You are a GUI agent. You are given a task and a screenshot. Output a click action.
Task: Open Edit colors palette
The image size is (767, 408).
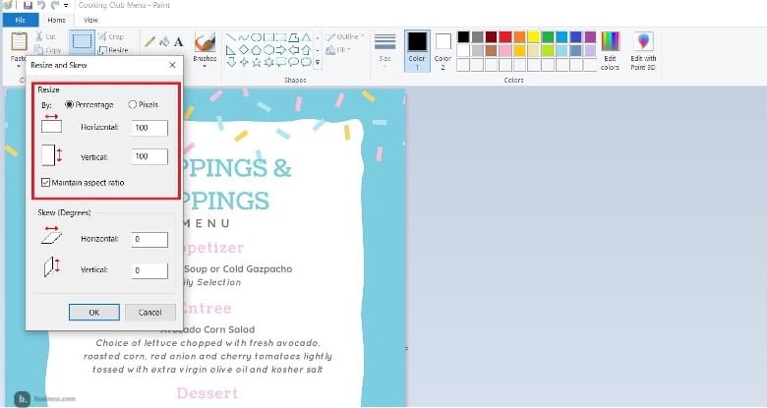tap(610, 46)
